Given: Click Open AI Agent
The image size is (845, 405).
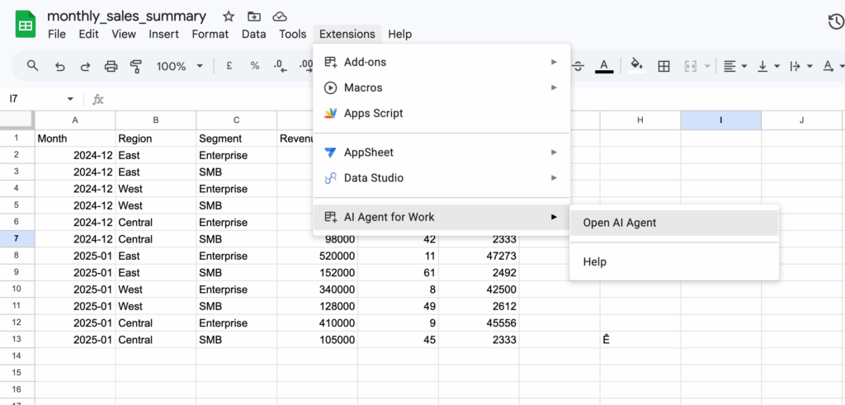Looking at the screenshot, I should click(674, 223).
